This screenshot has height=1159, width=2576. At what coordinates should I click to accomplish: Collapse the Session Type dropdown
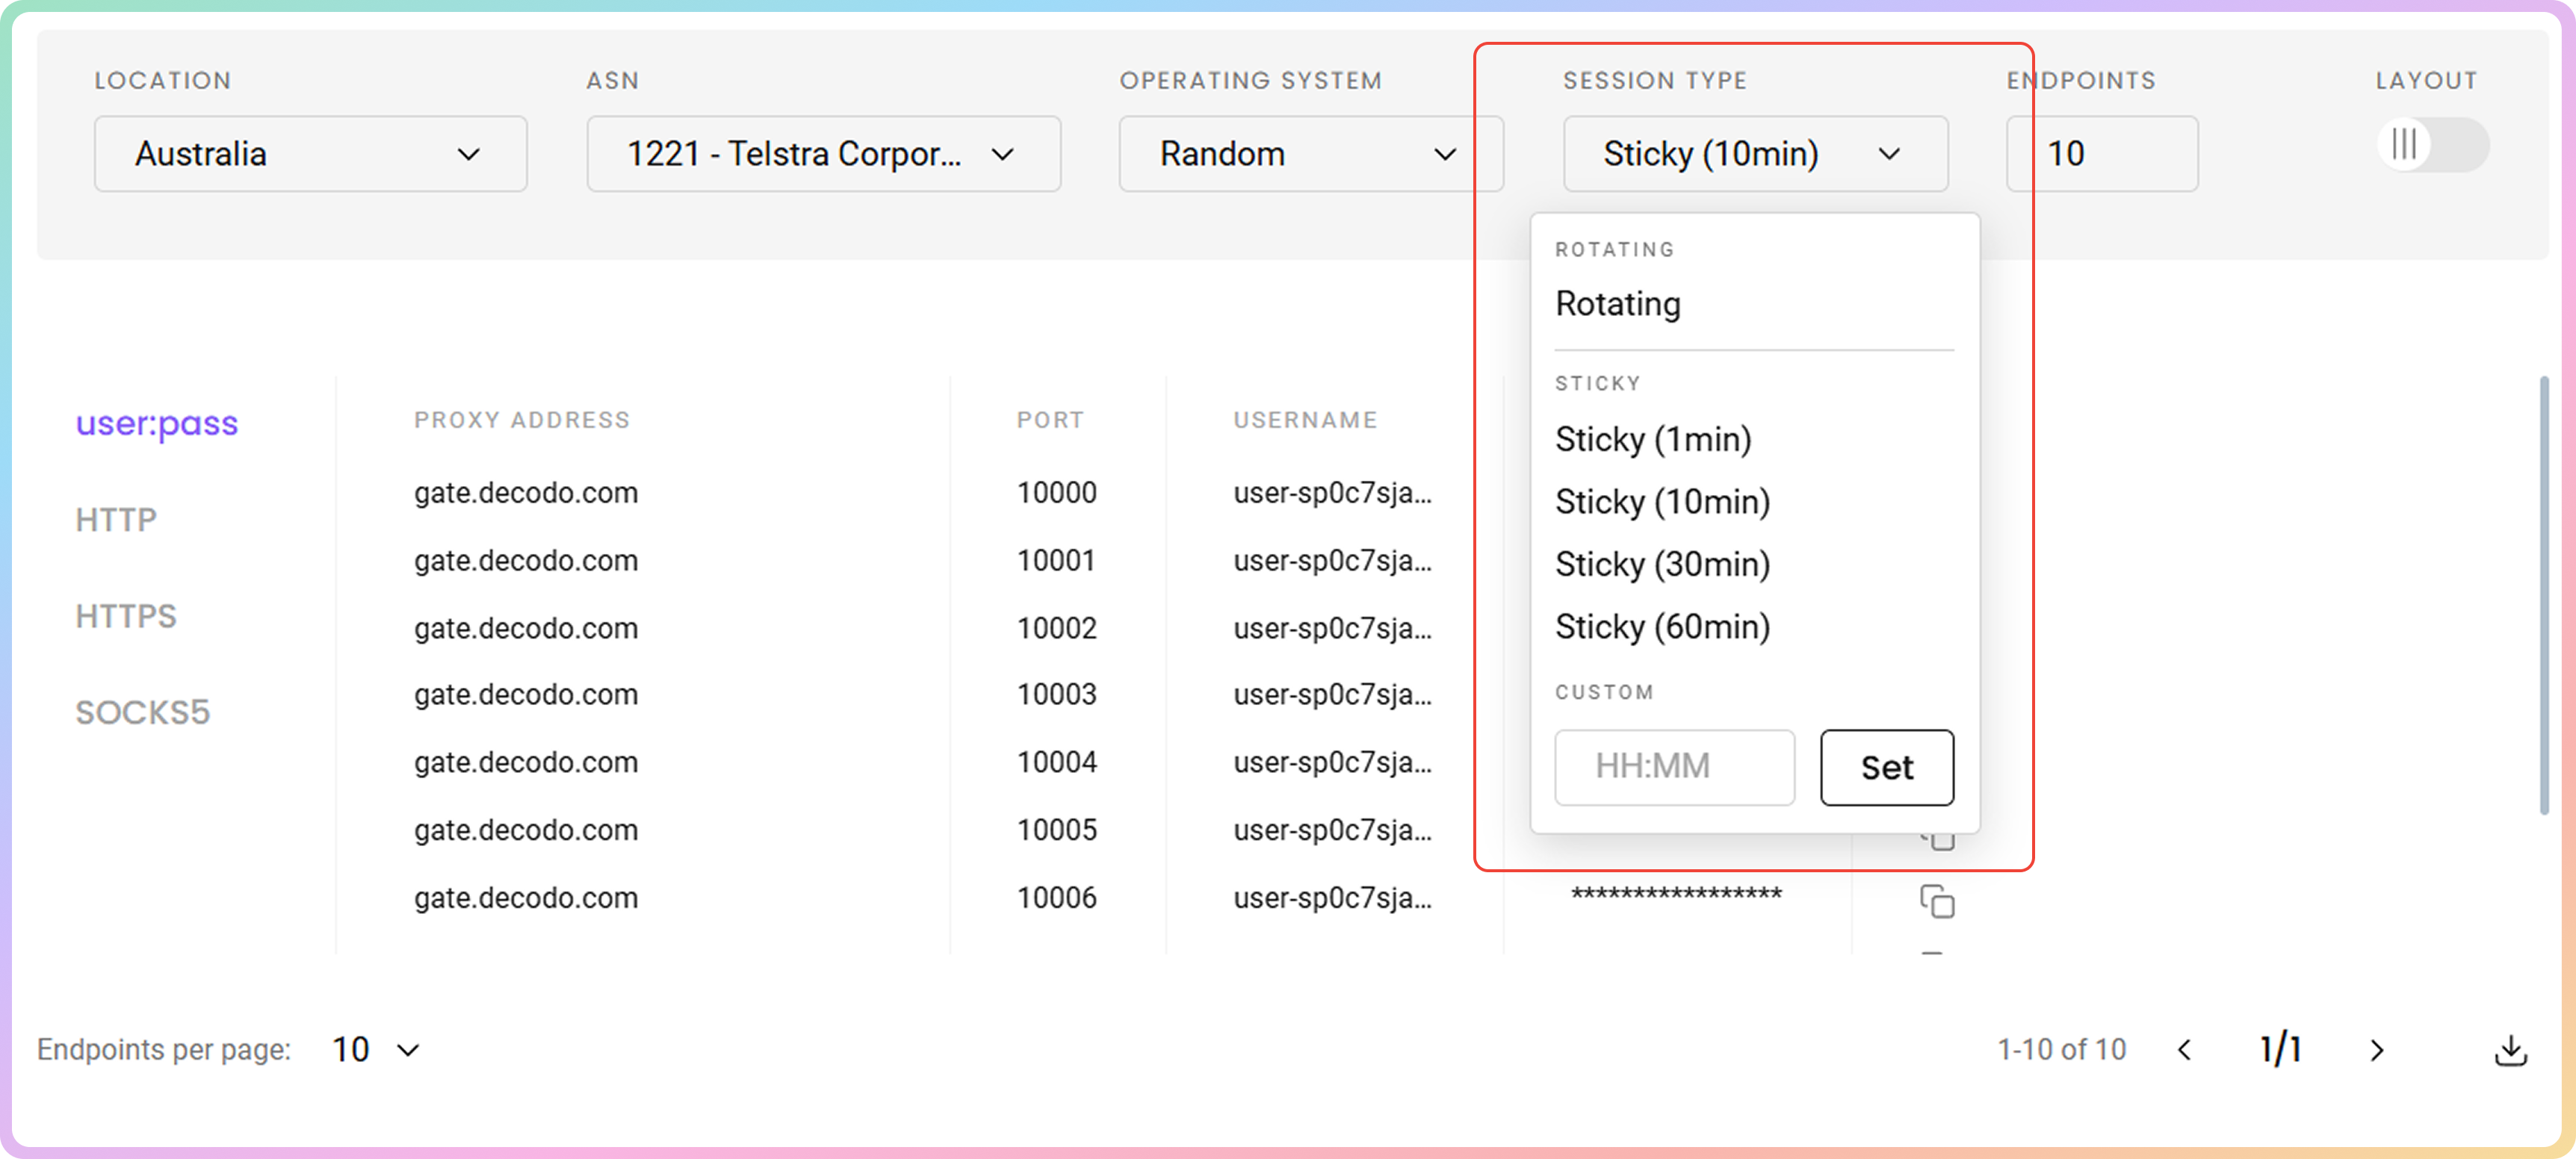pyautogui.click(x=1754, y=154)
